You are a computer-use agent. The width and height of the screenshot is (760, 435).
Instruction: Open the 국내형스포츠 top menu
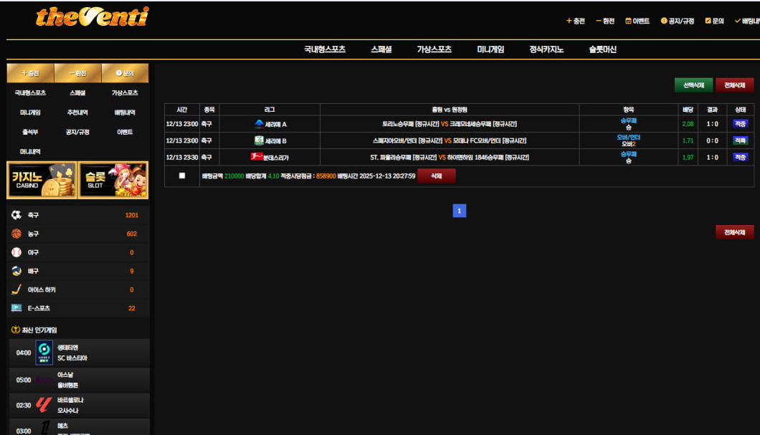click(324, 49)
